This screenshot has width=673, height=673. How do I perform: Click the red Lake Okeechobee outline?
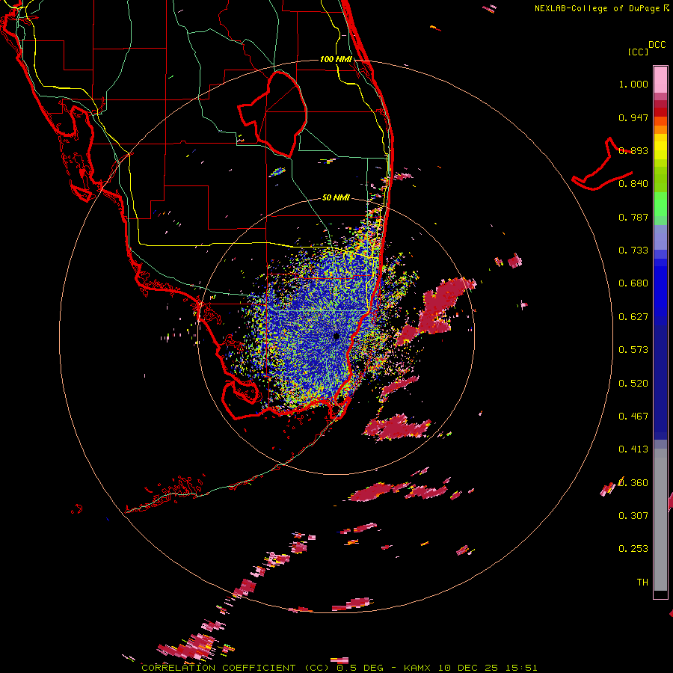272,114
